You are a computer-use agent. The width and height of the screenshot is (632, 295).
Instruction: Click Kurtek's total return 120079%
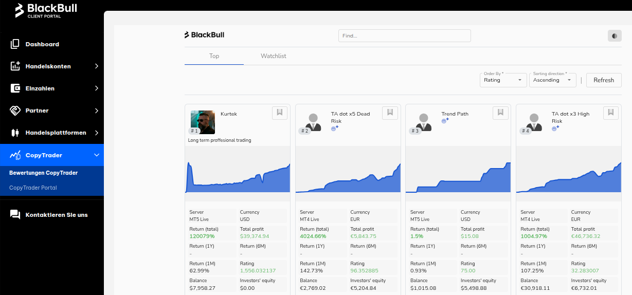pyautogui.click(x=202, y=236)
